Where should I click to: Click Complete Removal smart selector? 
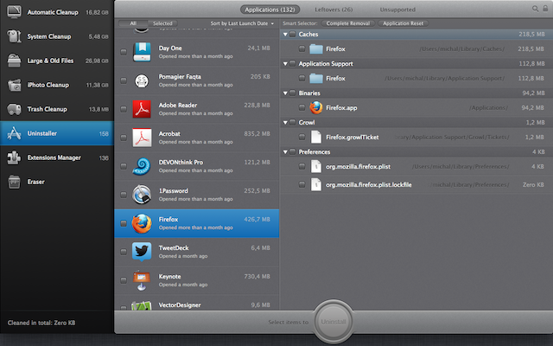click(x=348, y=23)
